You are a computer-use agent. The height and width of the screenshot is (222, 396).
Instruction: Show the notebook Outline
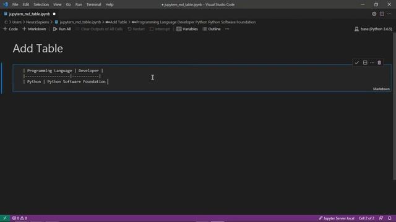click(x=212, y=29)
